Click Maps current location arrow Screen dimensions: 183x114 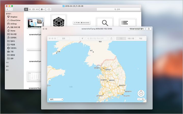pyautogui.click(x=82, y=39)
